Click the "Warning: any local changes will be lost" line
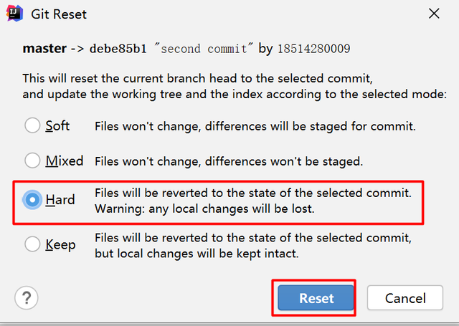The height and width of the screenshot is (326, 459). coord(204,209)
